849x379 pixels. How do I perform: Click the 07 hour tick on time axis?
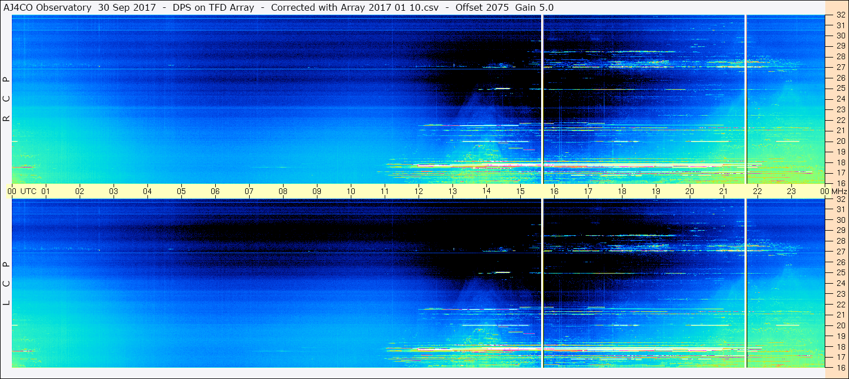249,191
